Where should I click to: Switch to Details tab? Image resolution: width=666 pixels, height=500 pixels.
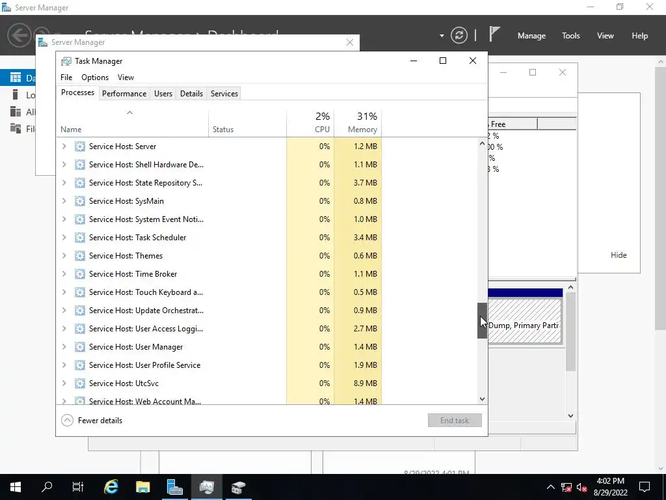tap(191, 94)
